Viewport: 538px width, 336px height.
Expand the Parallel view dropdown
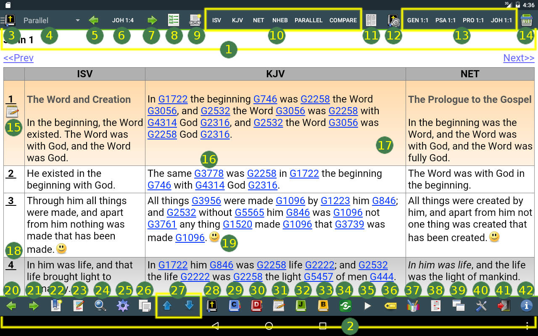point(51,20)
